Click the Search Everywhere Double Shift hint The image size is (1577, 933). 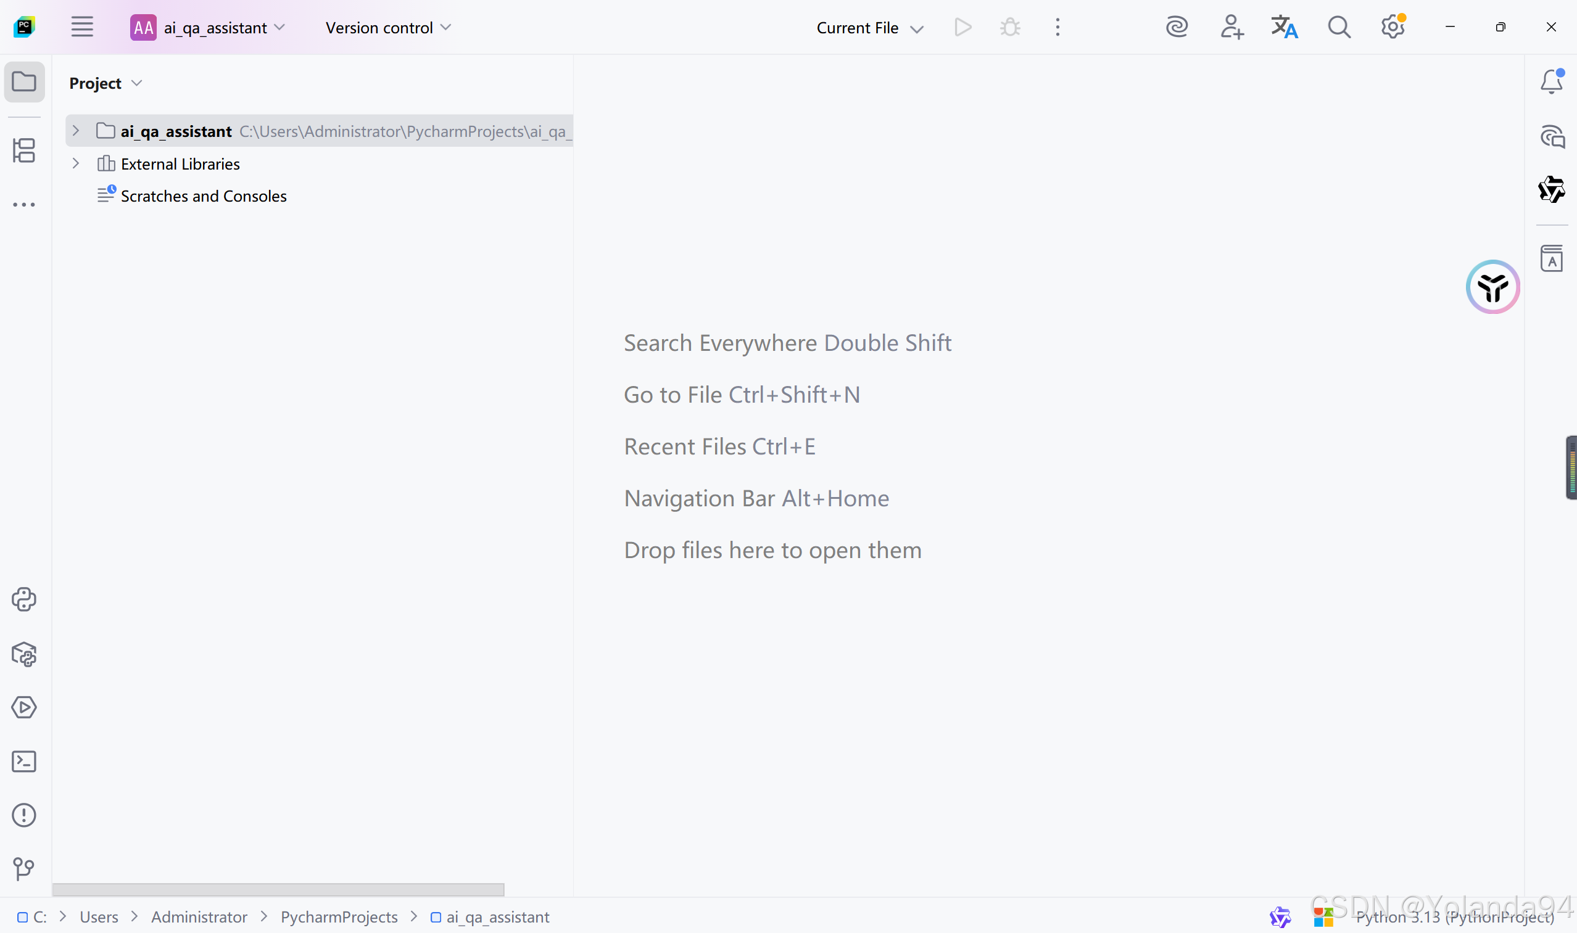pos(787,343)
